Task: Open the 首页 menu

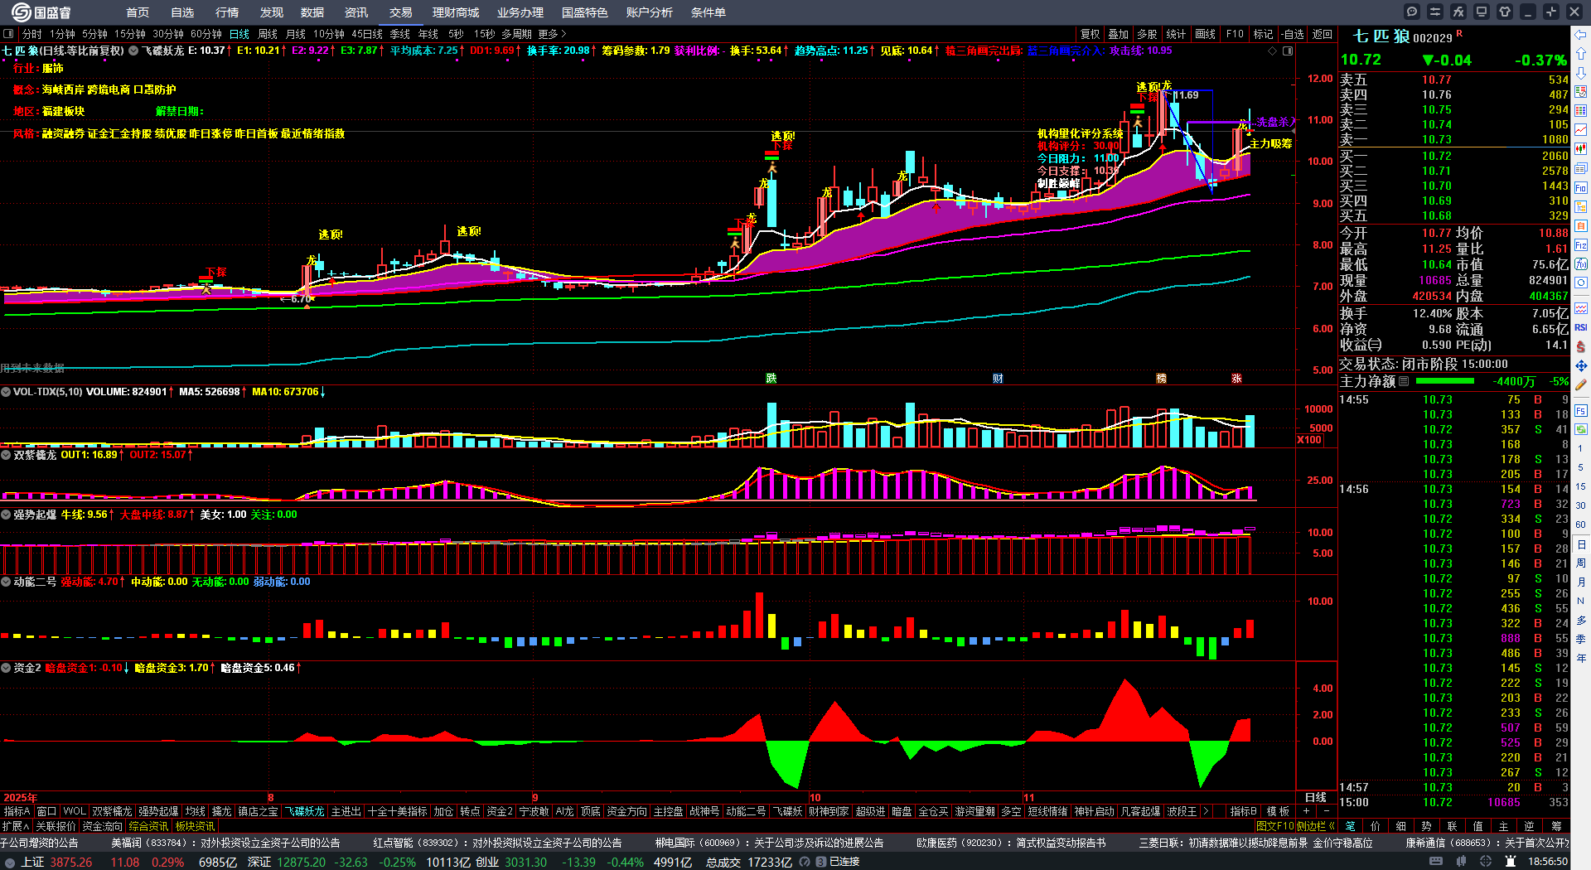Action: point(138,12)
